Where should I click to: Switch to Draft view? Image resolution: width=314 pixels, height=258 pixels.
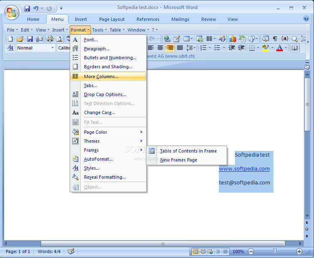point(225,251)
